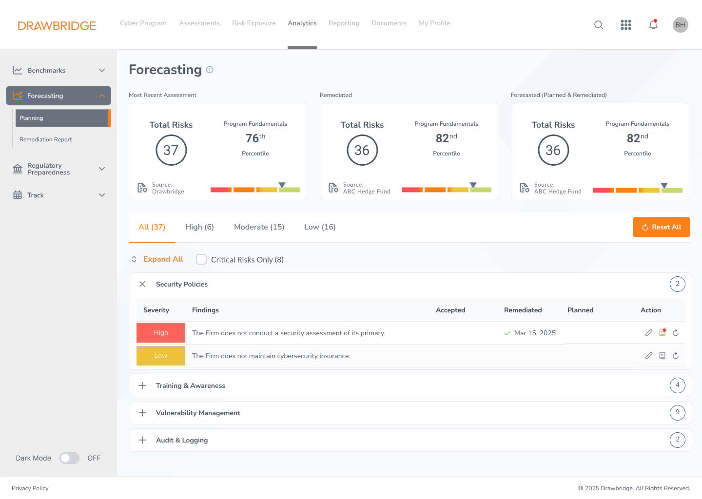
Task: Click the BH user avatar
Action: pos(680,25)
